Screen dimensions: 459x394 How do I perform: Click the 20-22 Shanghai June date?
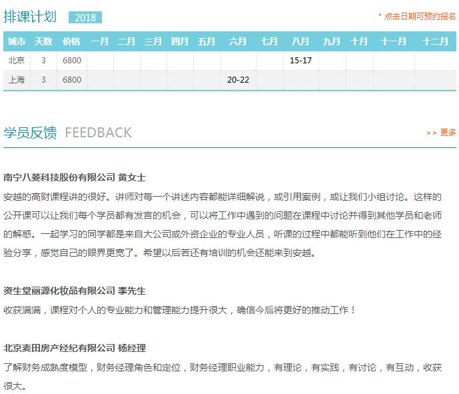[x=238, y=80]
